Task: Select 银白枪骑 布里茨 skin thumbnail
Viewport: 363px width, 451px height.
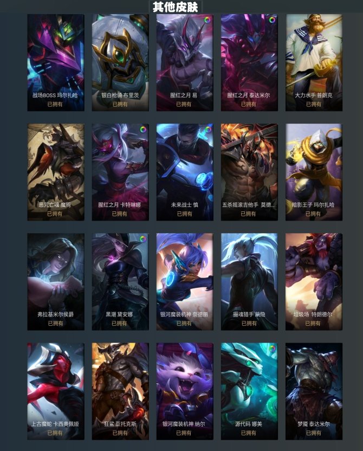Action: (x=120, y=63)
